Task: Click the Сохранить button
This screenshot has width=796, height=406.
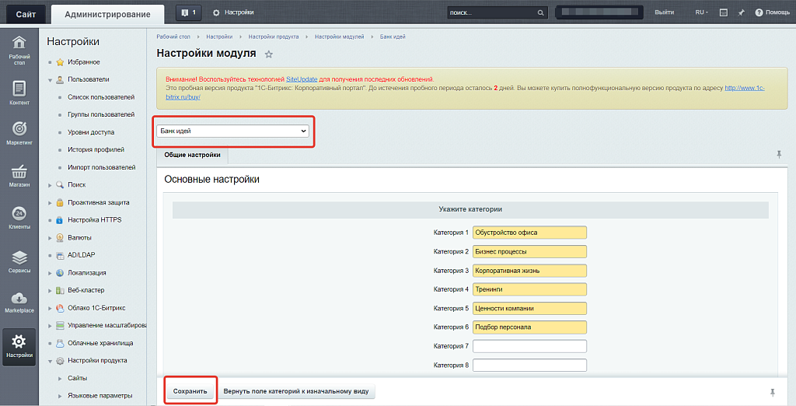Action: [x=190, y=390]
